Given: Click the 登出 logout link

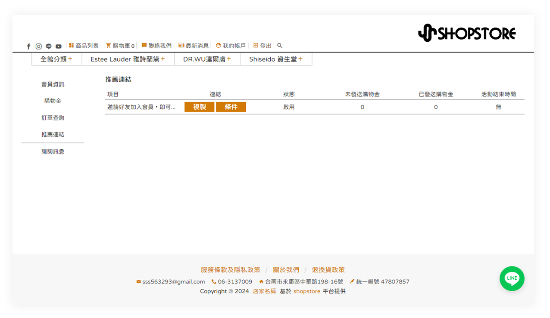Looking at the screenshot, I should point(262,46).
